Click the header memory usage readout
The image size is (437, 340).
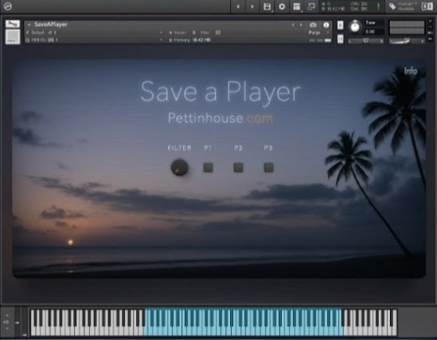[333, 9]
